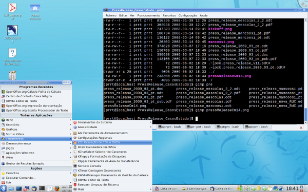
Task: Click the Konsole vertical scrollbar
Action: [x=305, y=71]
